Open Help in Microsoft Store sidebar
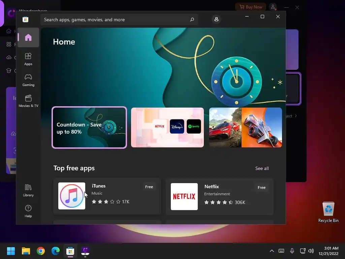This screenshot has width=345, height=259. 28,211
